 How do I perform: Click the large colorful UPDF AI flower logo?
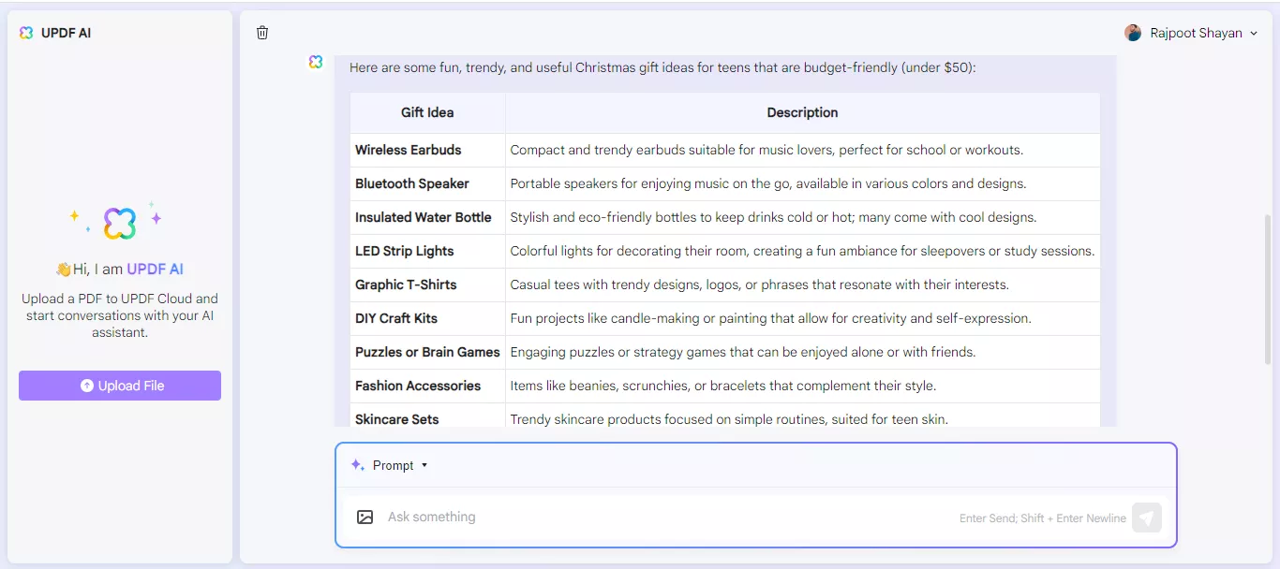click(x=120, y=223)
